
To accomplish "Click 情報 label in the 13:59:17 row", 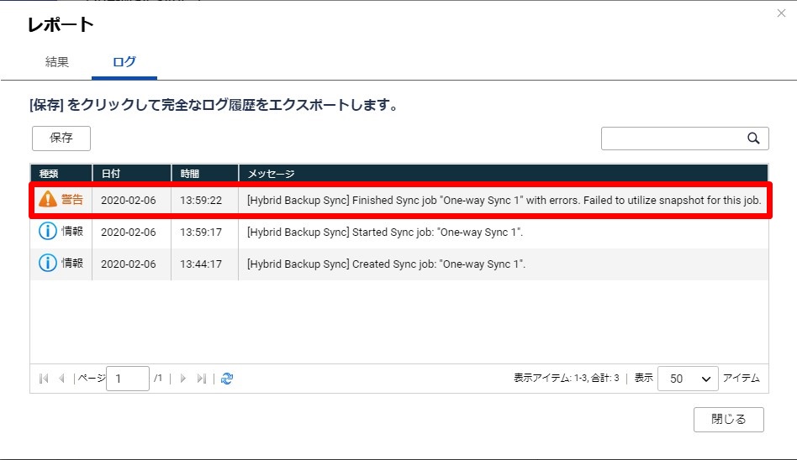I will click(72, 231).
